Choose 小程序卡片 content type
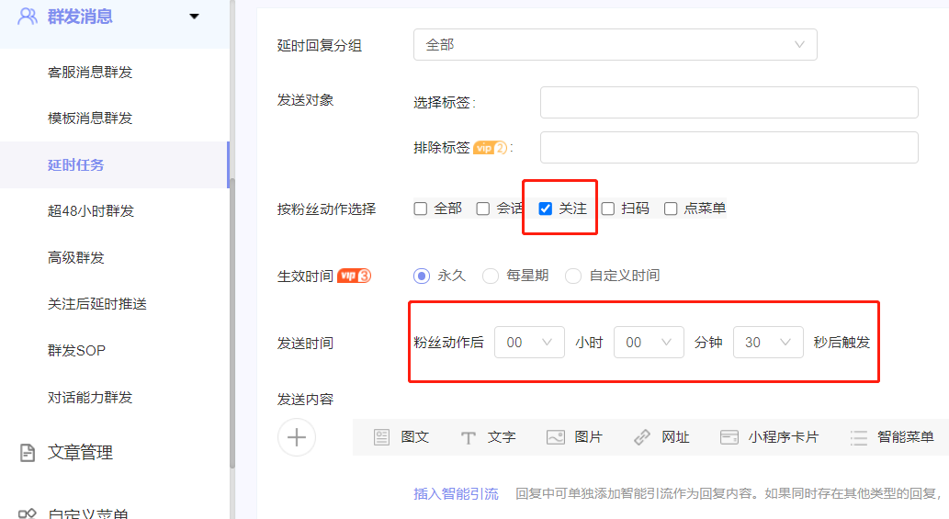Viewport: 949px width, 519px height. tap(783, 436)
